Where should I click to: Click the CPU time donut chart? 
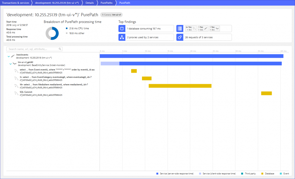tap(52, 33)
